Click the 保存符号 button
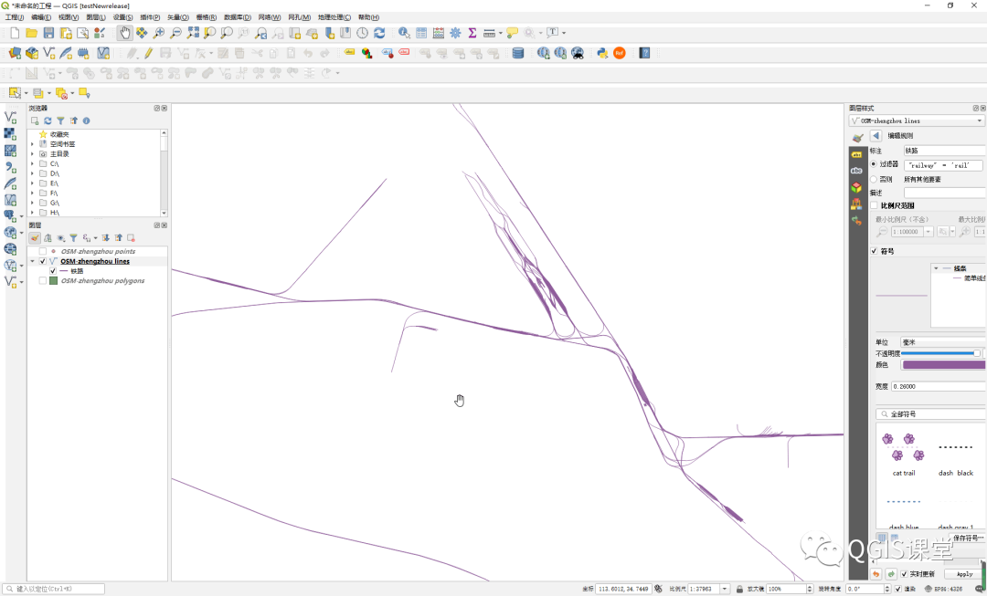This screenshot has height=596, width=987. [966, 538]
